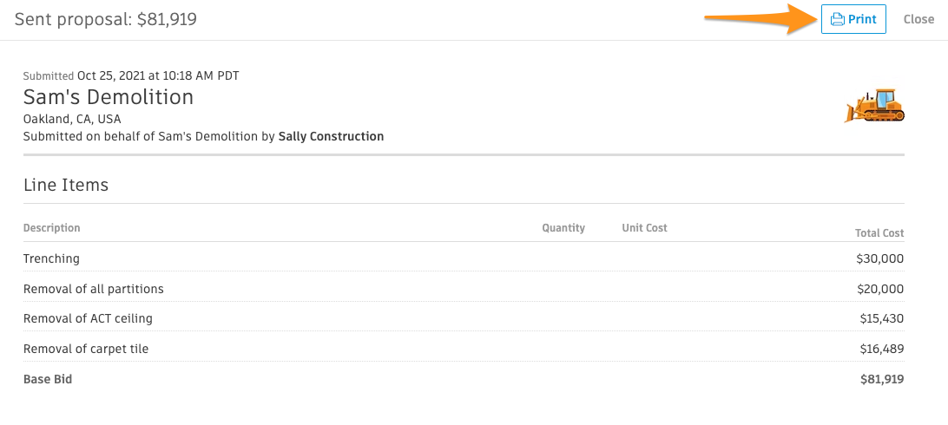Click the $81,919 base bid total
Screen dimensions: 948x425
(882, 379)
